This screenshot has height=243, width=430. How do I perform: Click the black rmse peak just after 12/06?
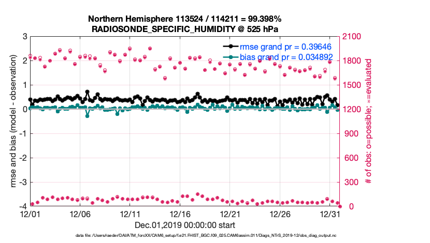point(87,93)
